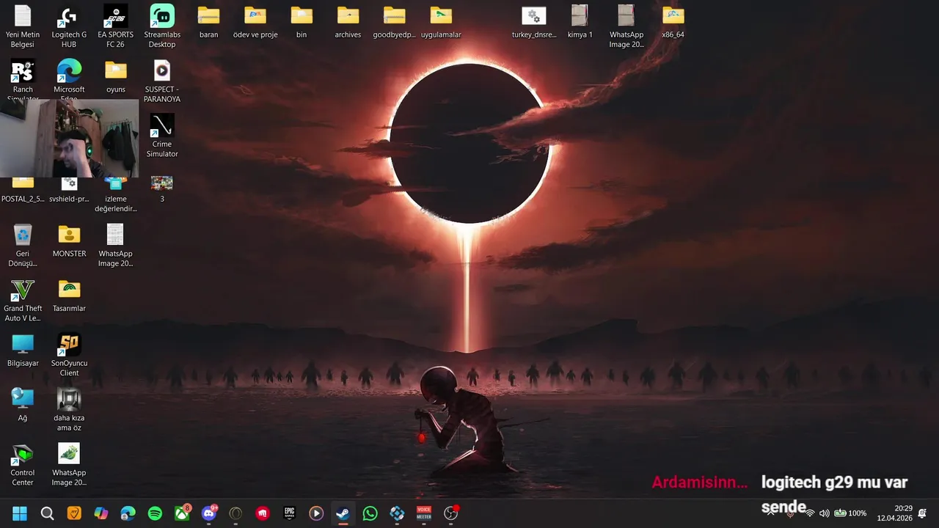Select the izleme değerlendir... label
Viewport: 939px width, 528px height.
click(x=115, y=204)
